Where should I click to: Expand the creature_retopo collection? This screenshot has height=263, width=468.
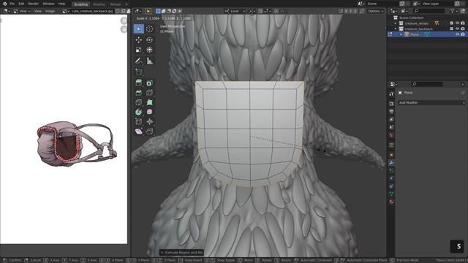396,23
